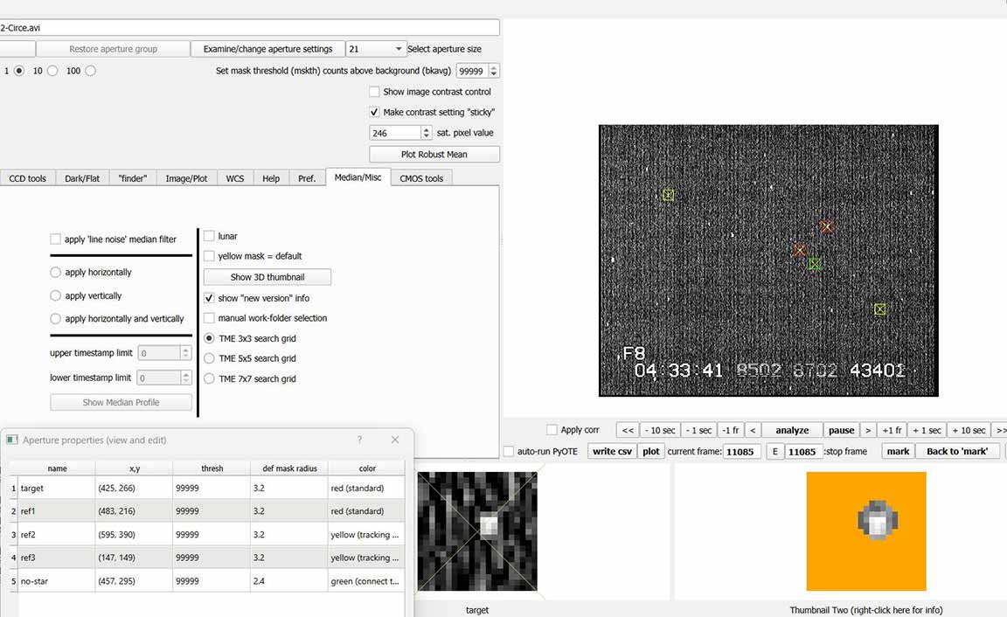Click the green no-star aperture marker
Image resolution: width=1007 pixels, height=617 pixels.
(x=814, y=263)
